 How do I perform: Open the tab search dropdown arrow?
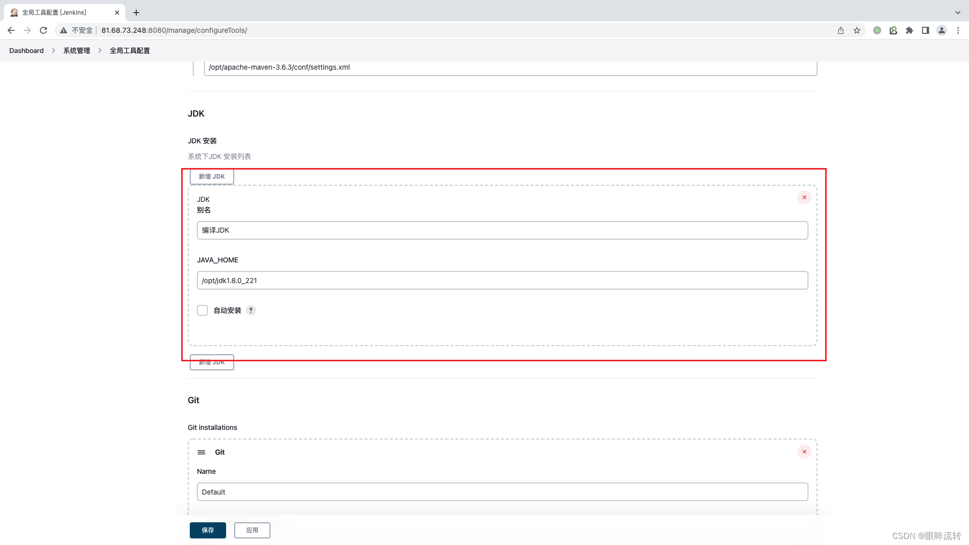(x=958, y=13)
